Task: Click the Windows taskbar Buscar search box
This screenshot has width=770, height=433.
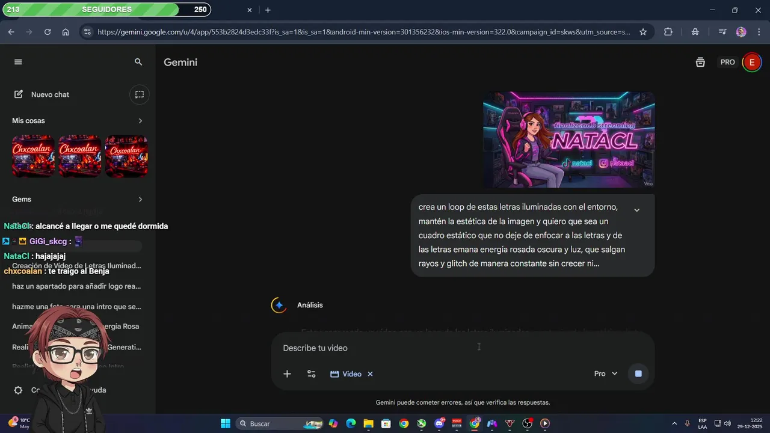Action: click(280, 423)
